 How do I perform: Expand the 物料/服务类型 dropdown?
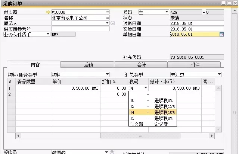click(108, 74)
